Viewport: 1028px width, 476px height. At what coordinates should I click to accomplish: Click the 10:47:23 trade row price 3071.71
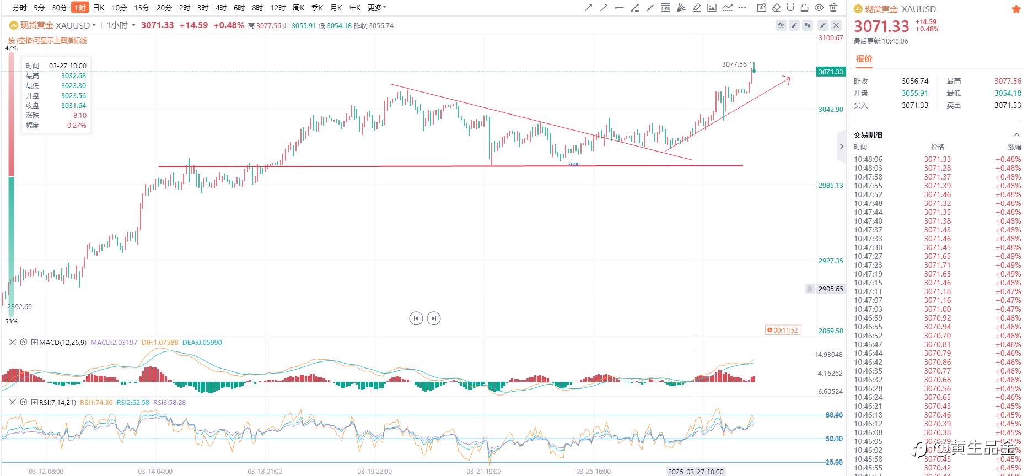[938, 265]
